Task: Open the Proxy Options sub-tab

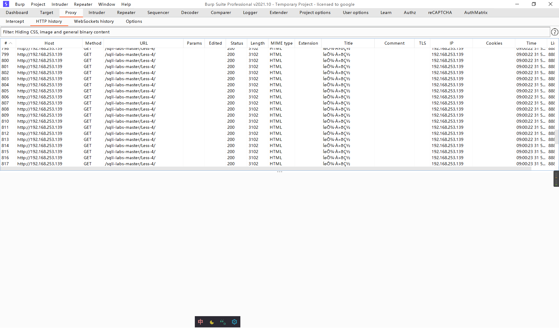Action: coord(134,21)
